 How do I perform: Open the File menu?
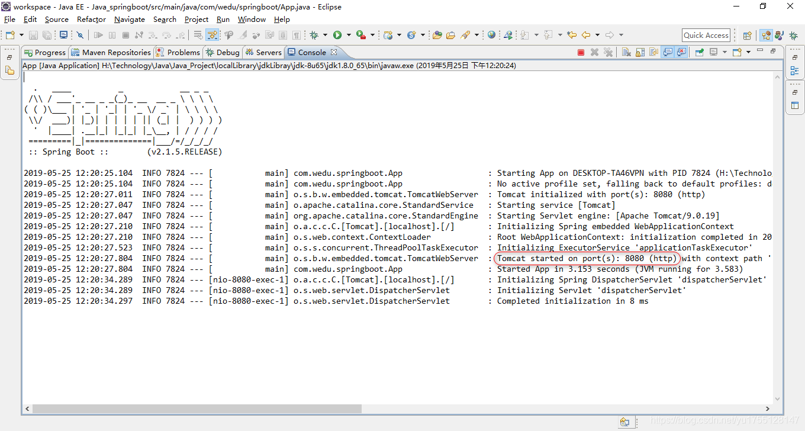[9, 20]
